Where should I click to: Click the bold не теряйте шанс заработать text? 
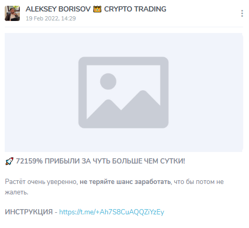click(125, 182)
